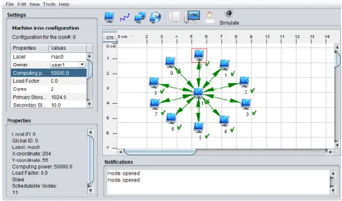Click the Label property name cell

tap(30, 57)
